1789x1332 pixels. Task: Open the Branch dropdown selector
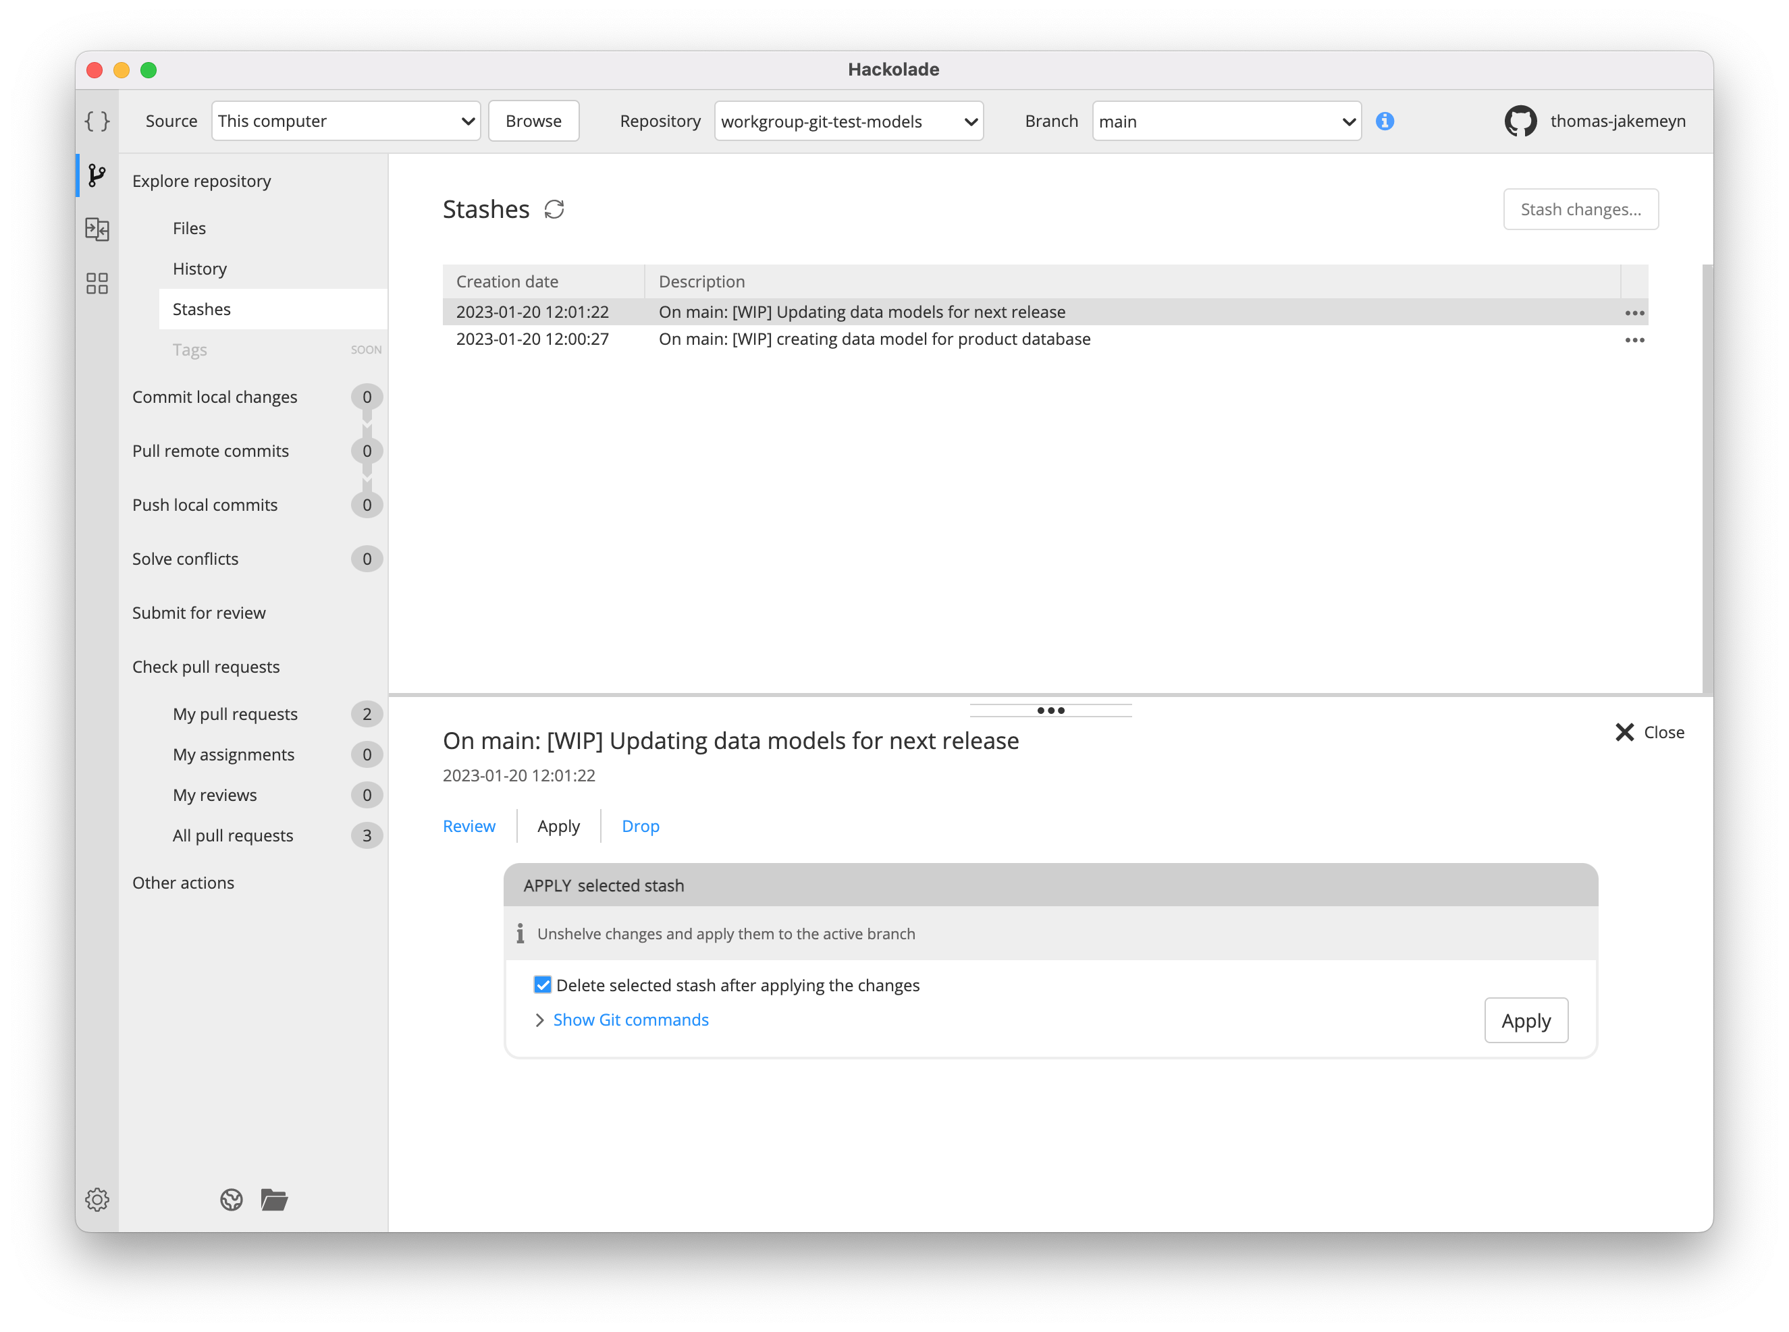1225,120
